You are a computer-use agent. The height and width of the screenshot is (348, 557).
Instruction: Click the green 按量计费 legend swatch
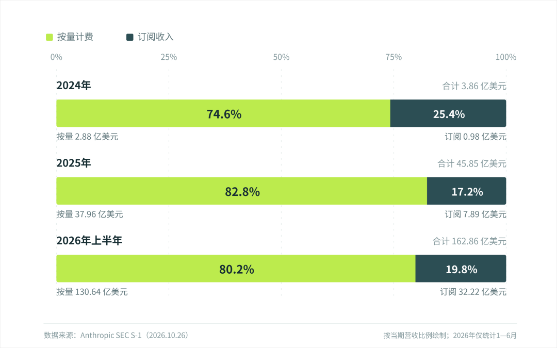click(x=50, y=37)
